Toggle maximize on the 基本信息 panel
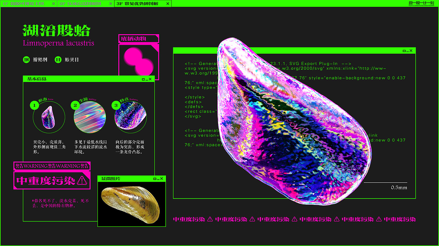The width and height of the screenshot is (439, 246). click(x=143, y=79)
